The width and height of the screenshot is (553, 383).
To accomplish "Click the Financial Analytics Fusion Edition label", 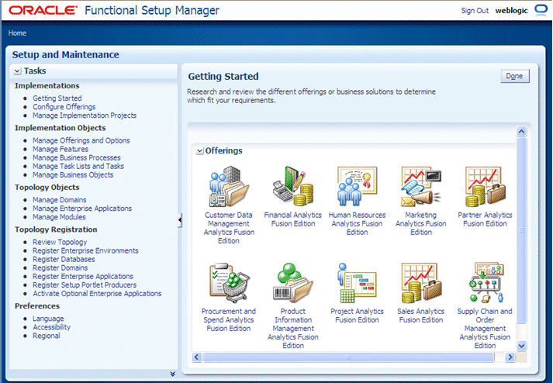I will (x=292, y=219).
